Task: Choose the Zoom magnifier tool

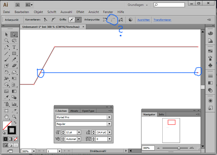Action: tap(14, 117)
